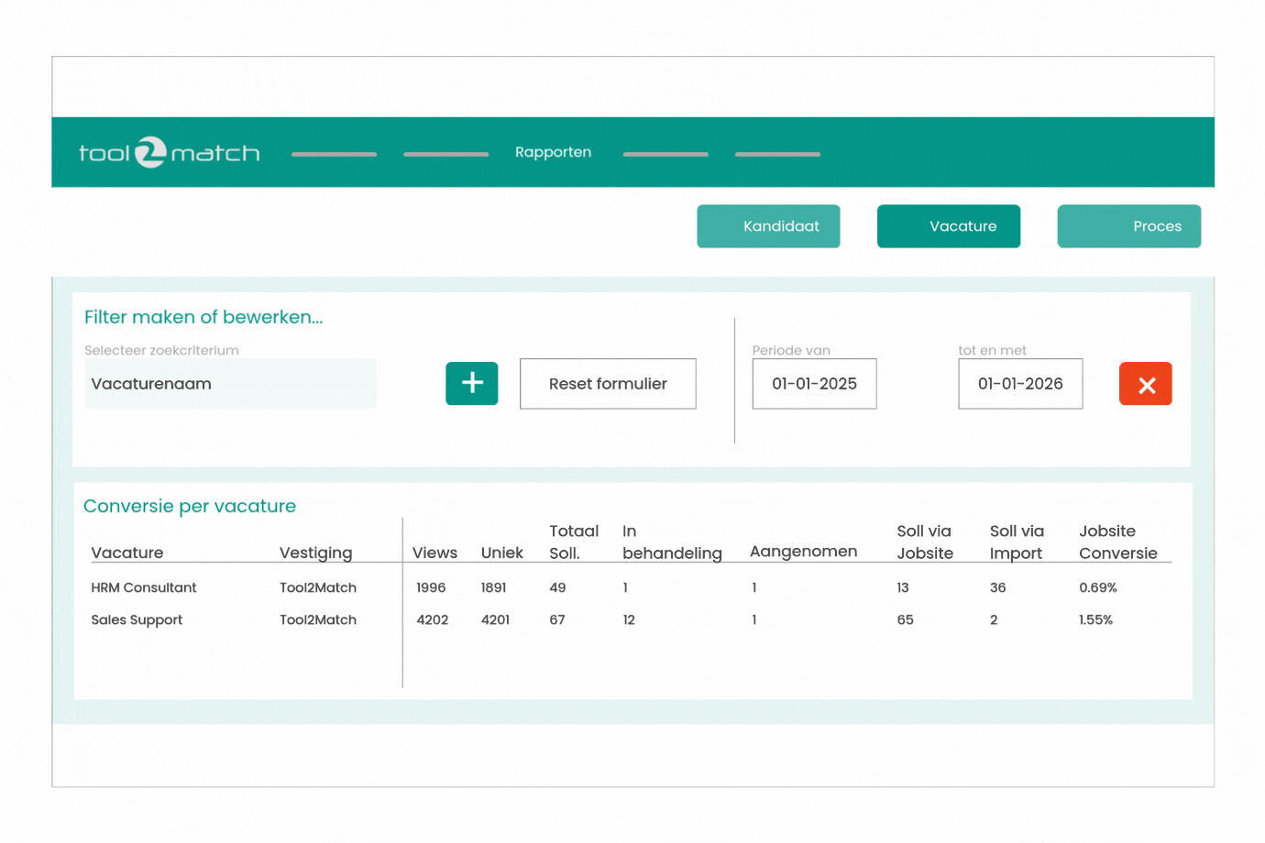Add filter with green plus icon

pos(471,383)
